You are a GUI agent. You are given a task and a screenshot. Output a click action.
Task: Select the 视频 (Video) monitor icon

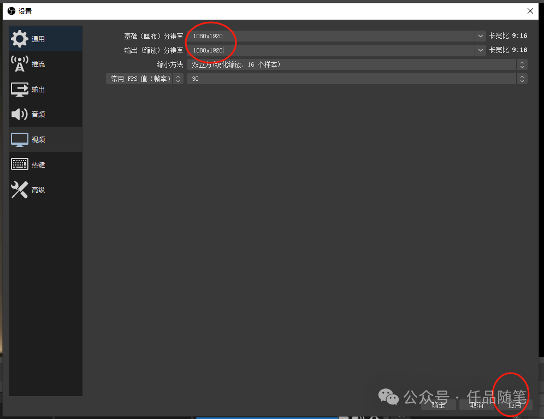(19, 139)
